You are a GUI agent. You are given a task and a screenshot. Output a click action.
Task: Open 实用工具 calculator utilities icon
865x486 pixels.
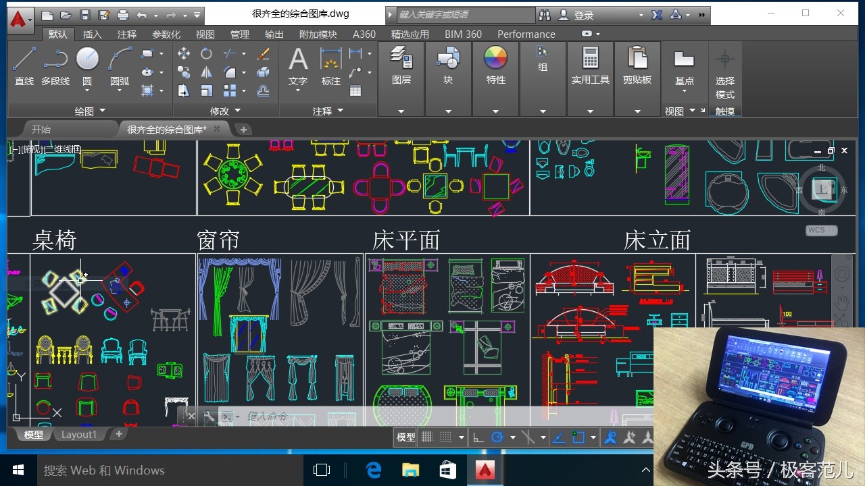click(x=590, y=59)
